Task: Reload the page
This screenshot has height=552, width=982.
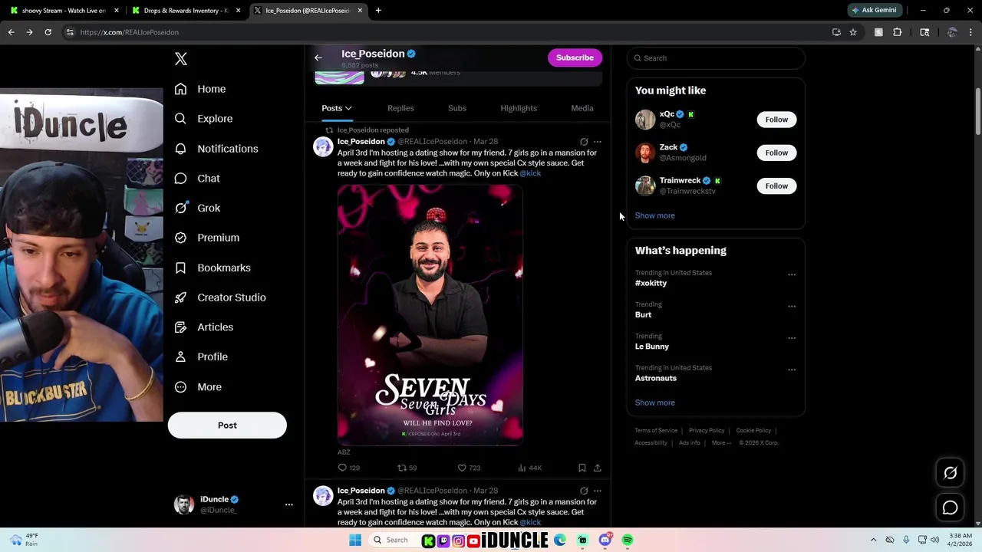Action: point(48,32)
